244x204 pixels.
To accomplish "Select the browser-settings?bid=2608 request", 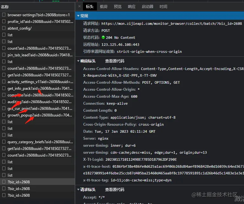I will coord(37,15).
